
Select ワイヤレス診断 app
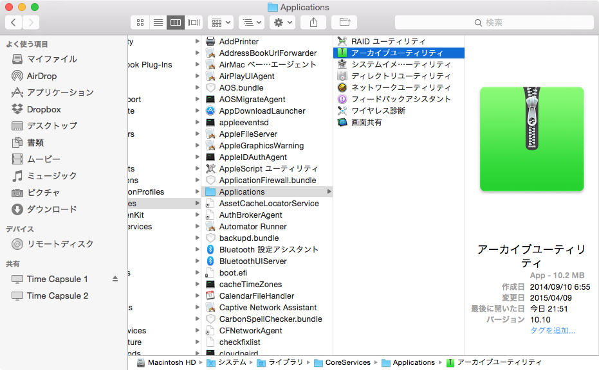pyautogui.click(x=399, y=110)
